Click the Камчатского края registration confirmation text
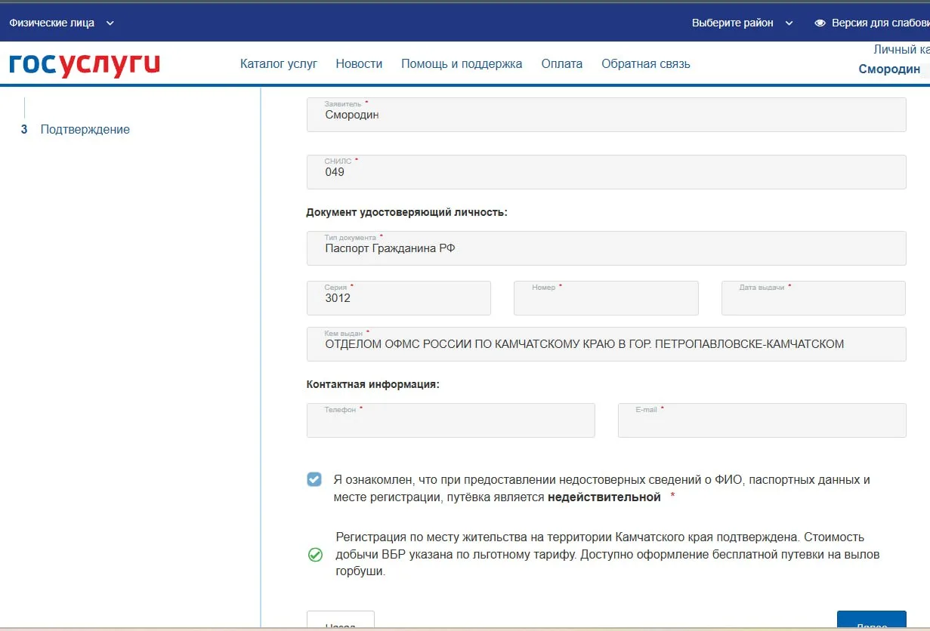This screenshot has height=631, width=930. point(607,554)
